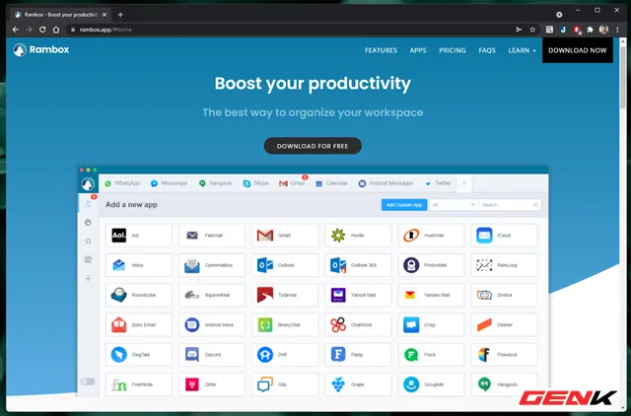Open FEATURES in the navigation
The width and height of the screenshot is (631, 416).
click(381, 50)
